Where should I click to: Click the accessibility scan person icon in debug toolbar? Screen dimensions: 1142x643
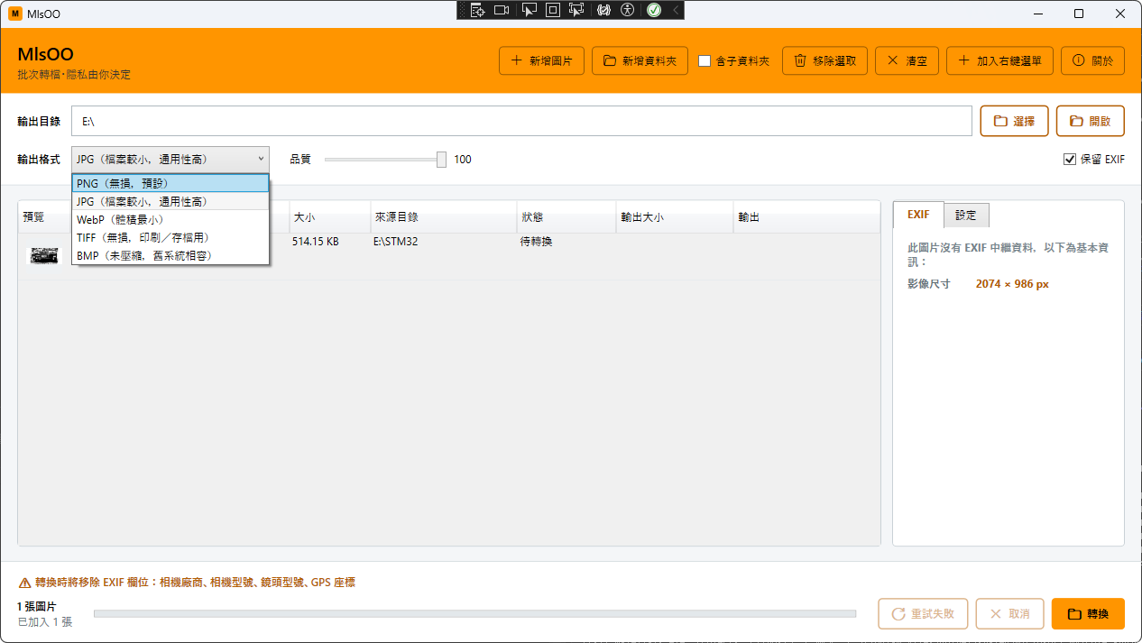(628, 10)
